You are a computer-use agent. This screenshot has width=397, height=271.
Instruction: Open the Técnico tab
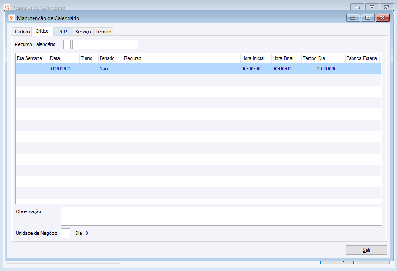pyautogui.click(x=103, y=32)
